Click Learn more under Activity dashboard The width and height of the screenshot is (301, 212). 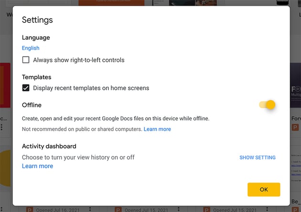pos(37,166)
